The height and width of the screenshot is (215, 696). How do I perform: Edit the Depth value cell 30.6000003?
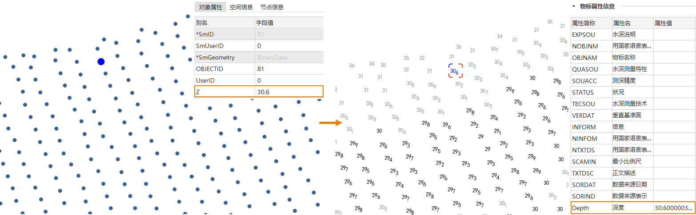click(x=673, y=208)
